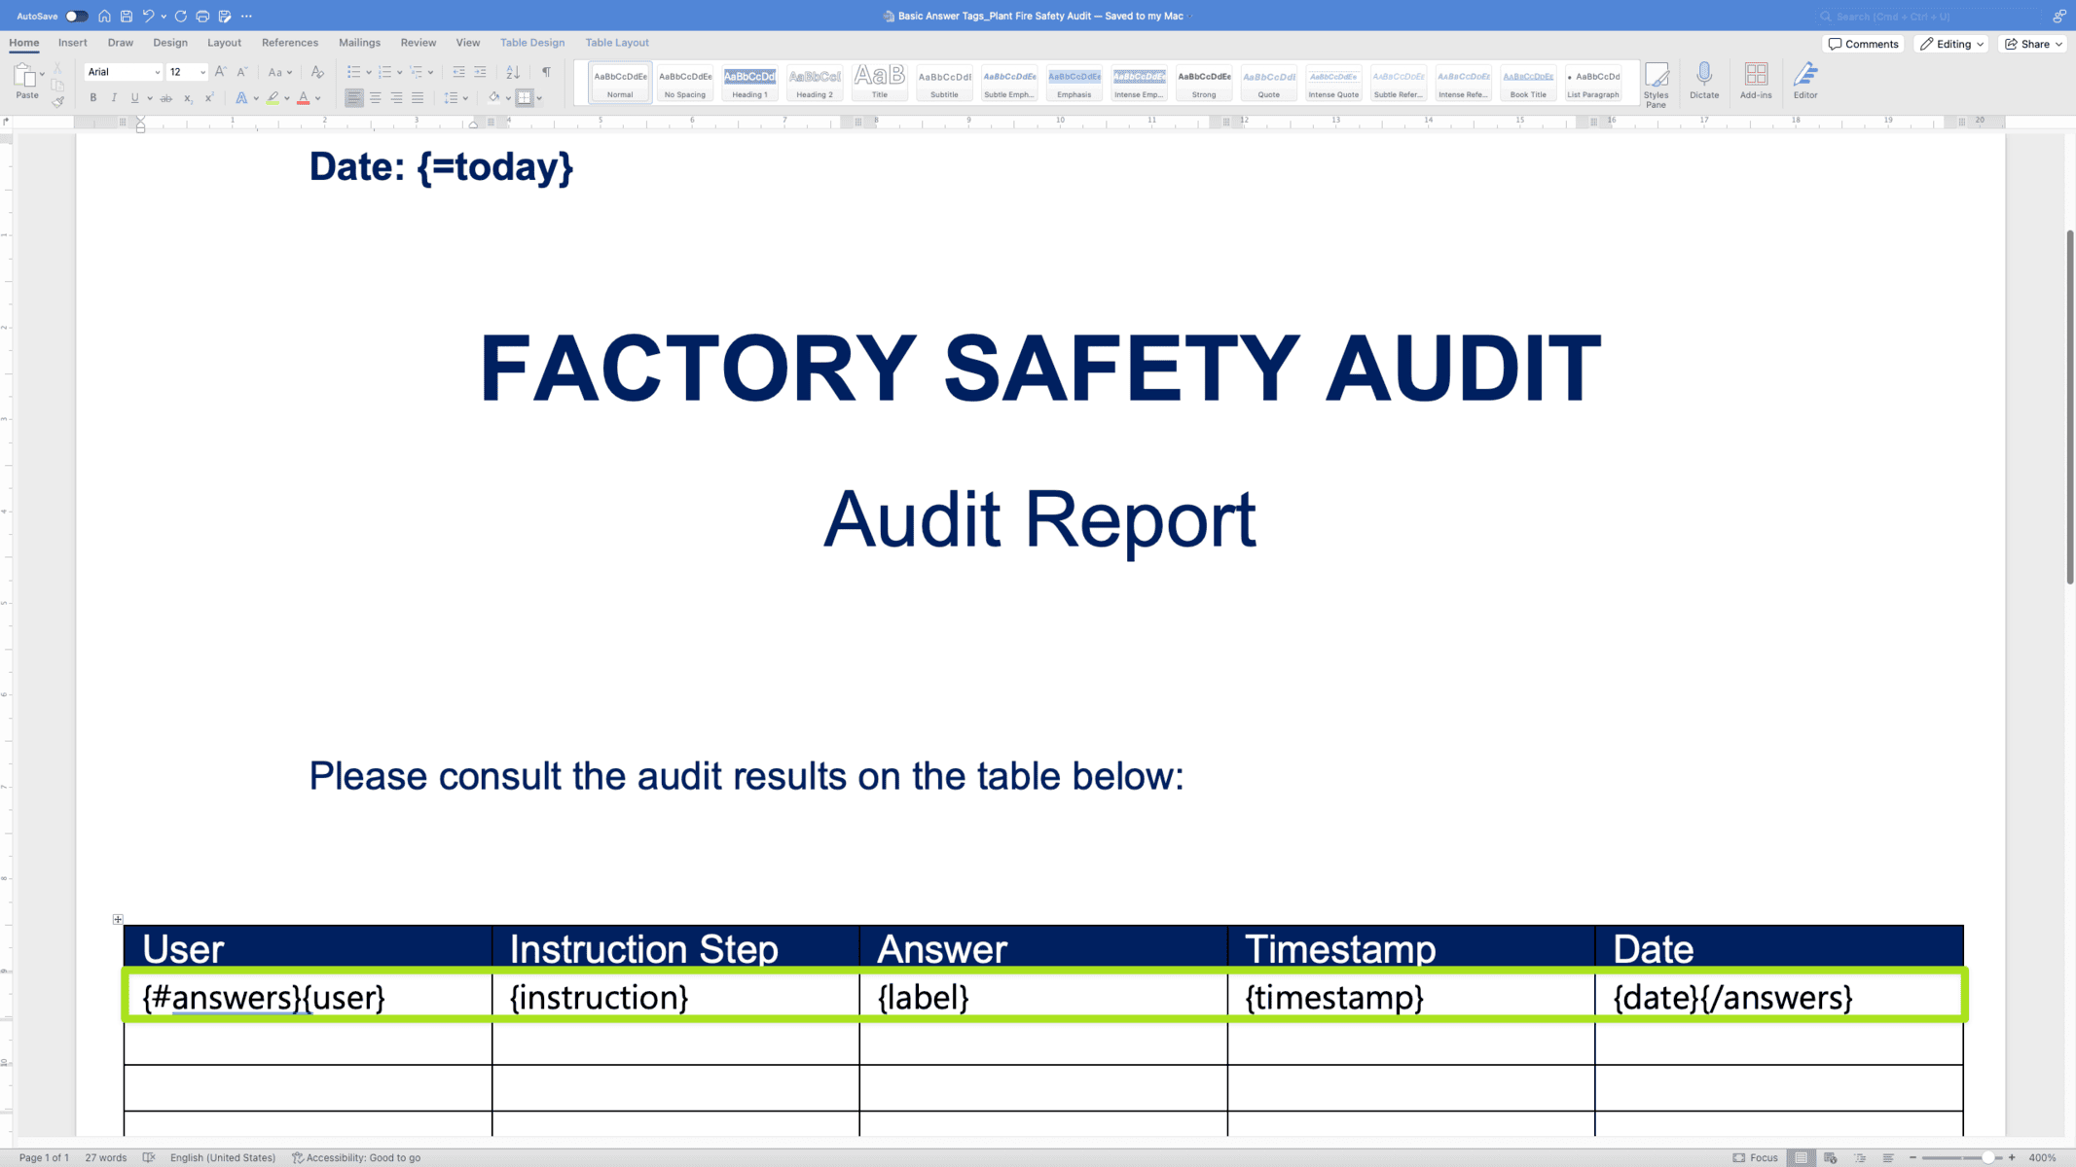This screenshot has width=2076, height=1167.
Task: Switch to the Table Design tab
Action: pos(531,43)
